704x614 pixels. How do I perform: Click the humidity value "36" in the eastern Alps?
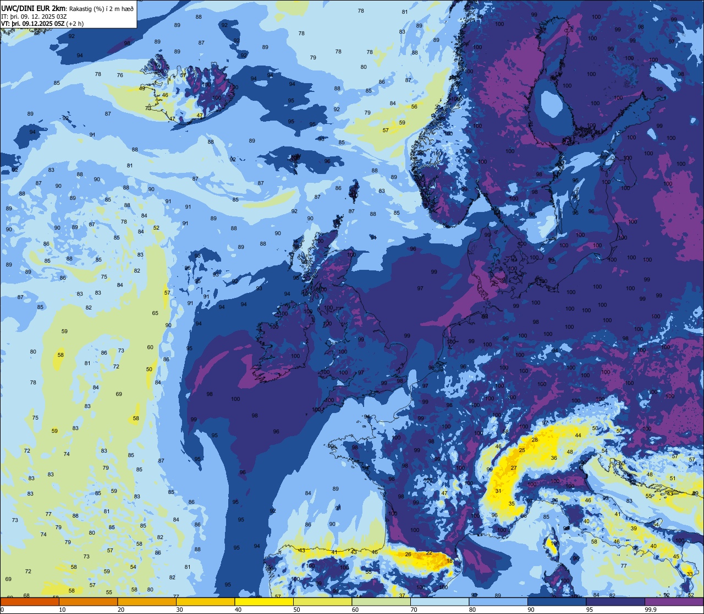coord(554,458)
